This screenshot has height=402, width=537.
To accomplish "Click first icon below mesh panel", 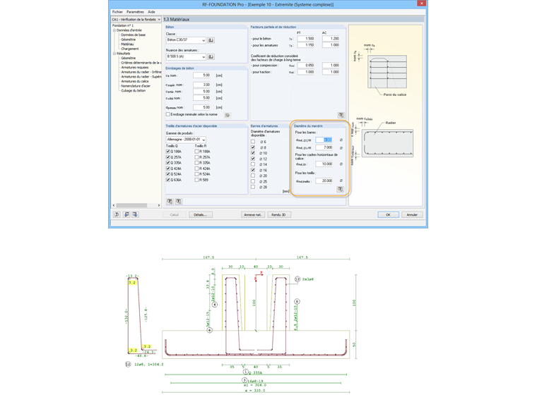I will coord(170,201).
